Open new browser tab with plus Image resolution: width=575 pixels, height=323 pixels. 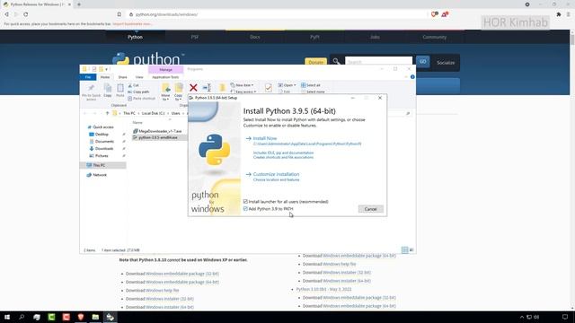[x=79, y=4]
